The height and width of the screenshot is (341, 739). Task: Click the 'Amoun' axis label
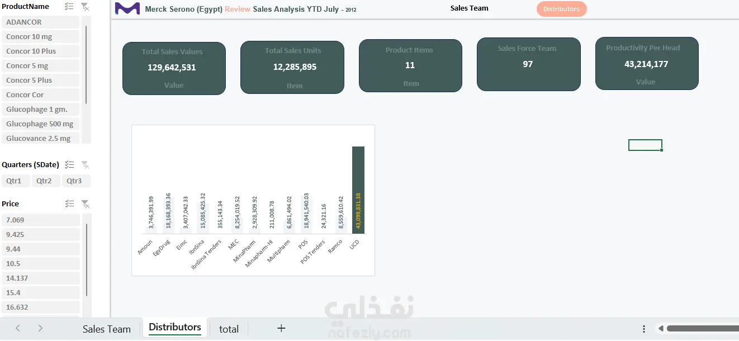click(x=145, y=247)
